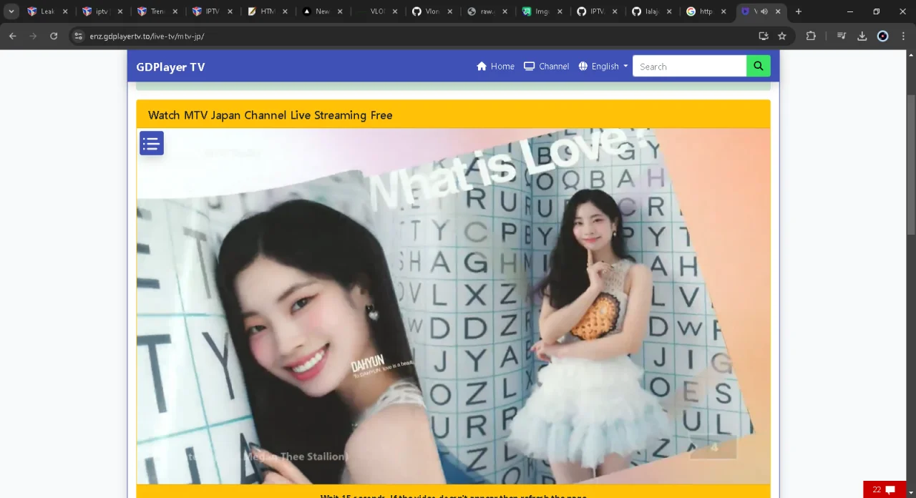Switch to the VLOI tab
Viewport: 916px width, 498px height.
[x=377, y=11]
